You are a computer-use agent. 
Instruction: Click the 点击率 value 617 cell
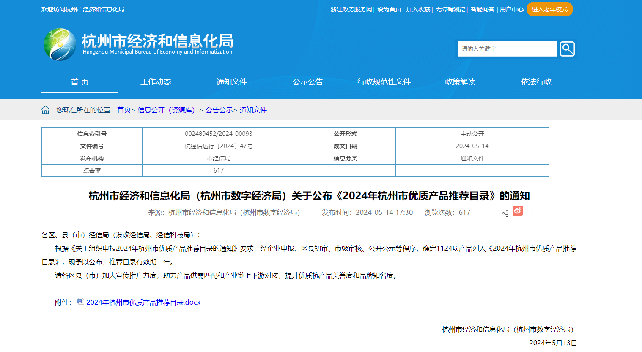point(219,171)
